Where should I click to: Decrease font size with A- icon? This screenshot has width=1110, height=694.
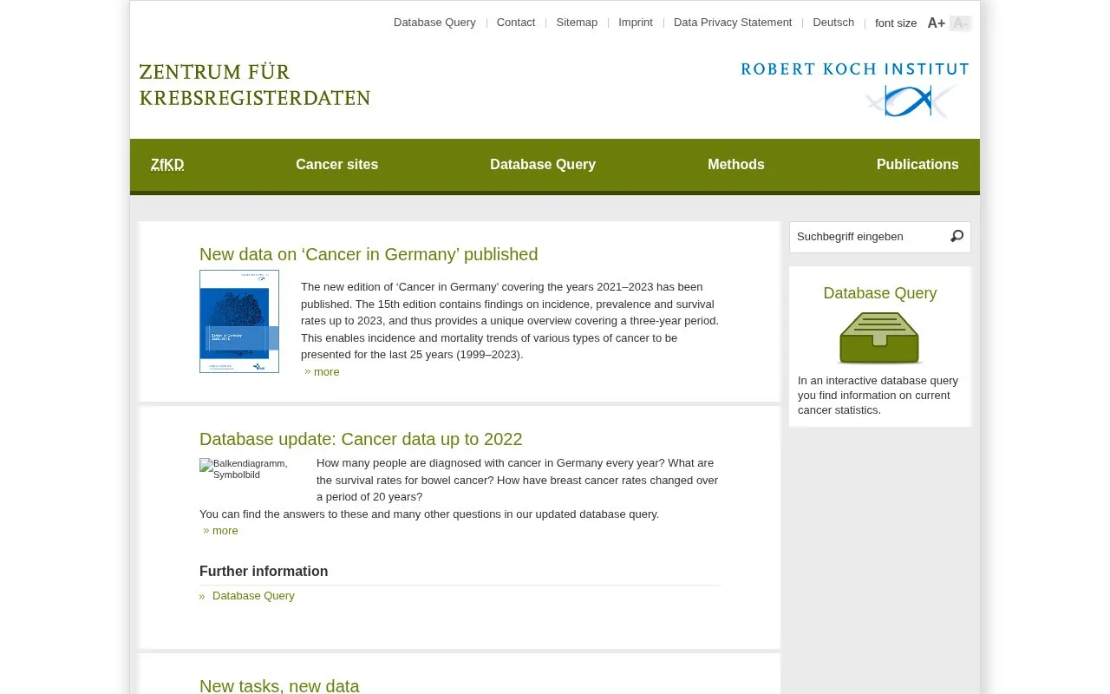click(x=961, y=23)
